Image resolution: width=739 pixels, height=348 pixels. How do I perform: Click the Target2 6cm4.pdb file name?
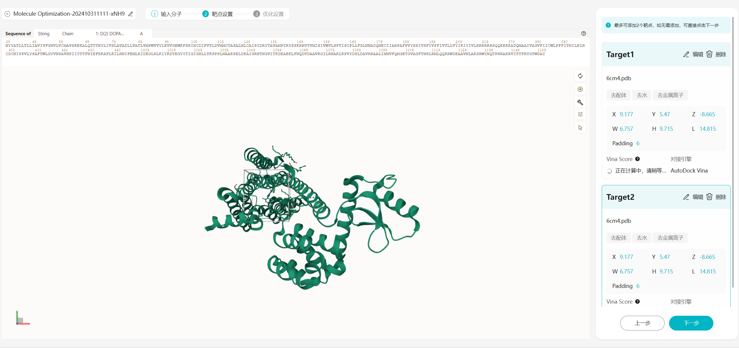tap(619, 221)
